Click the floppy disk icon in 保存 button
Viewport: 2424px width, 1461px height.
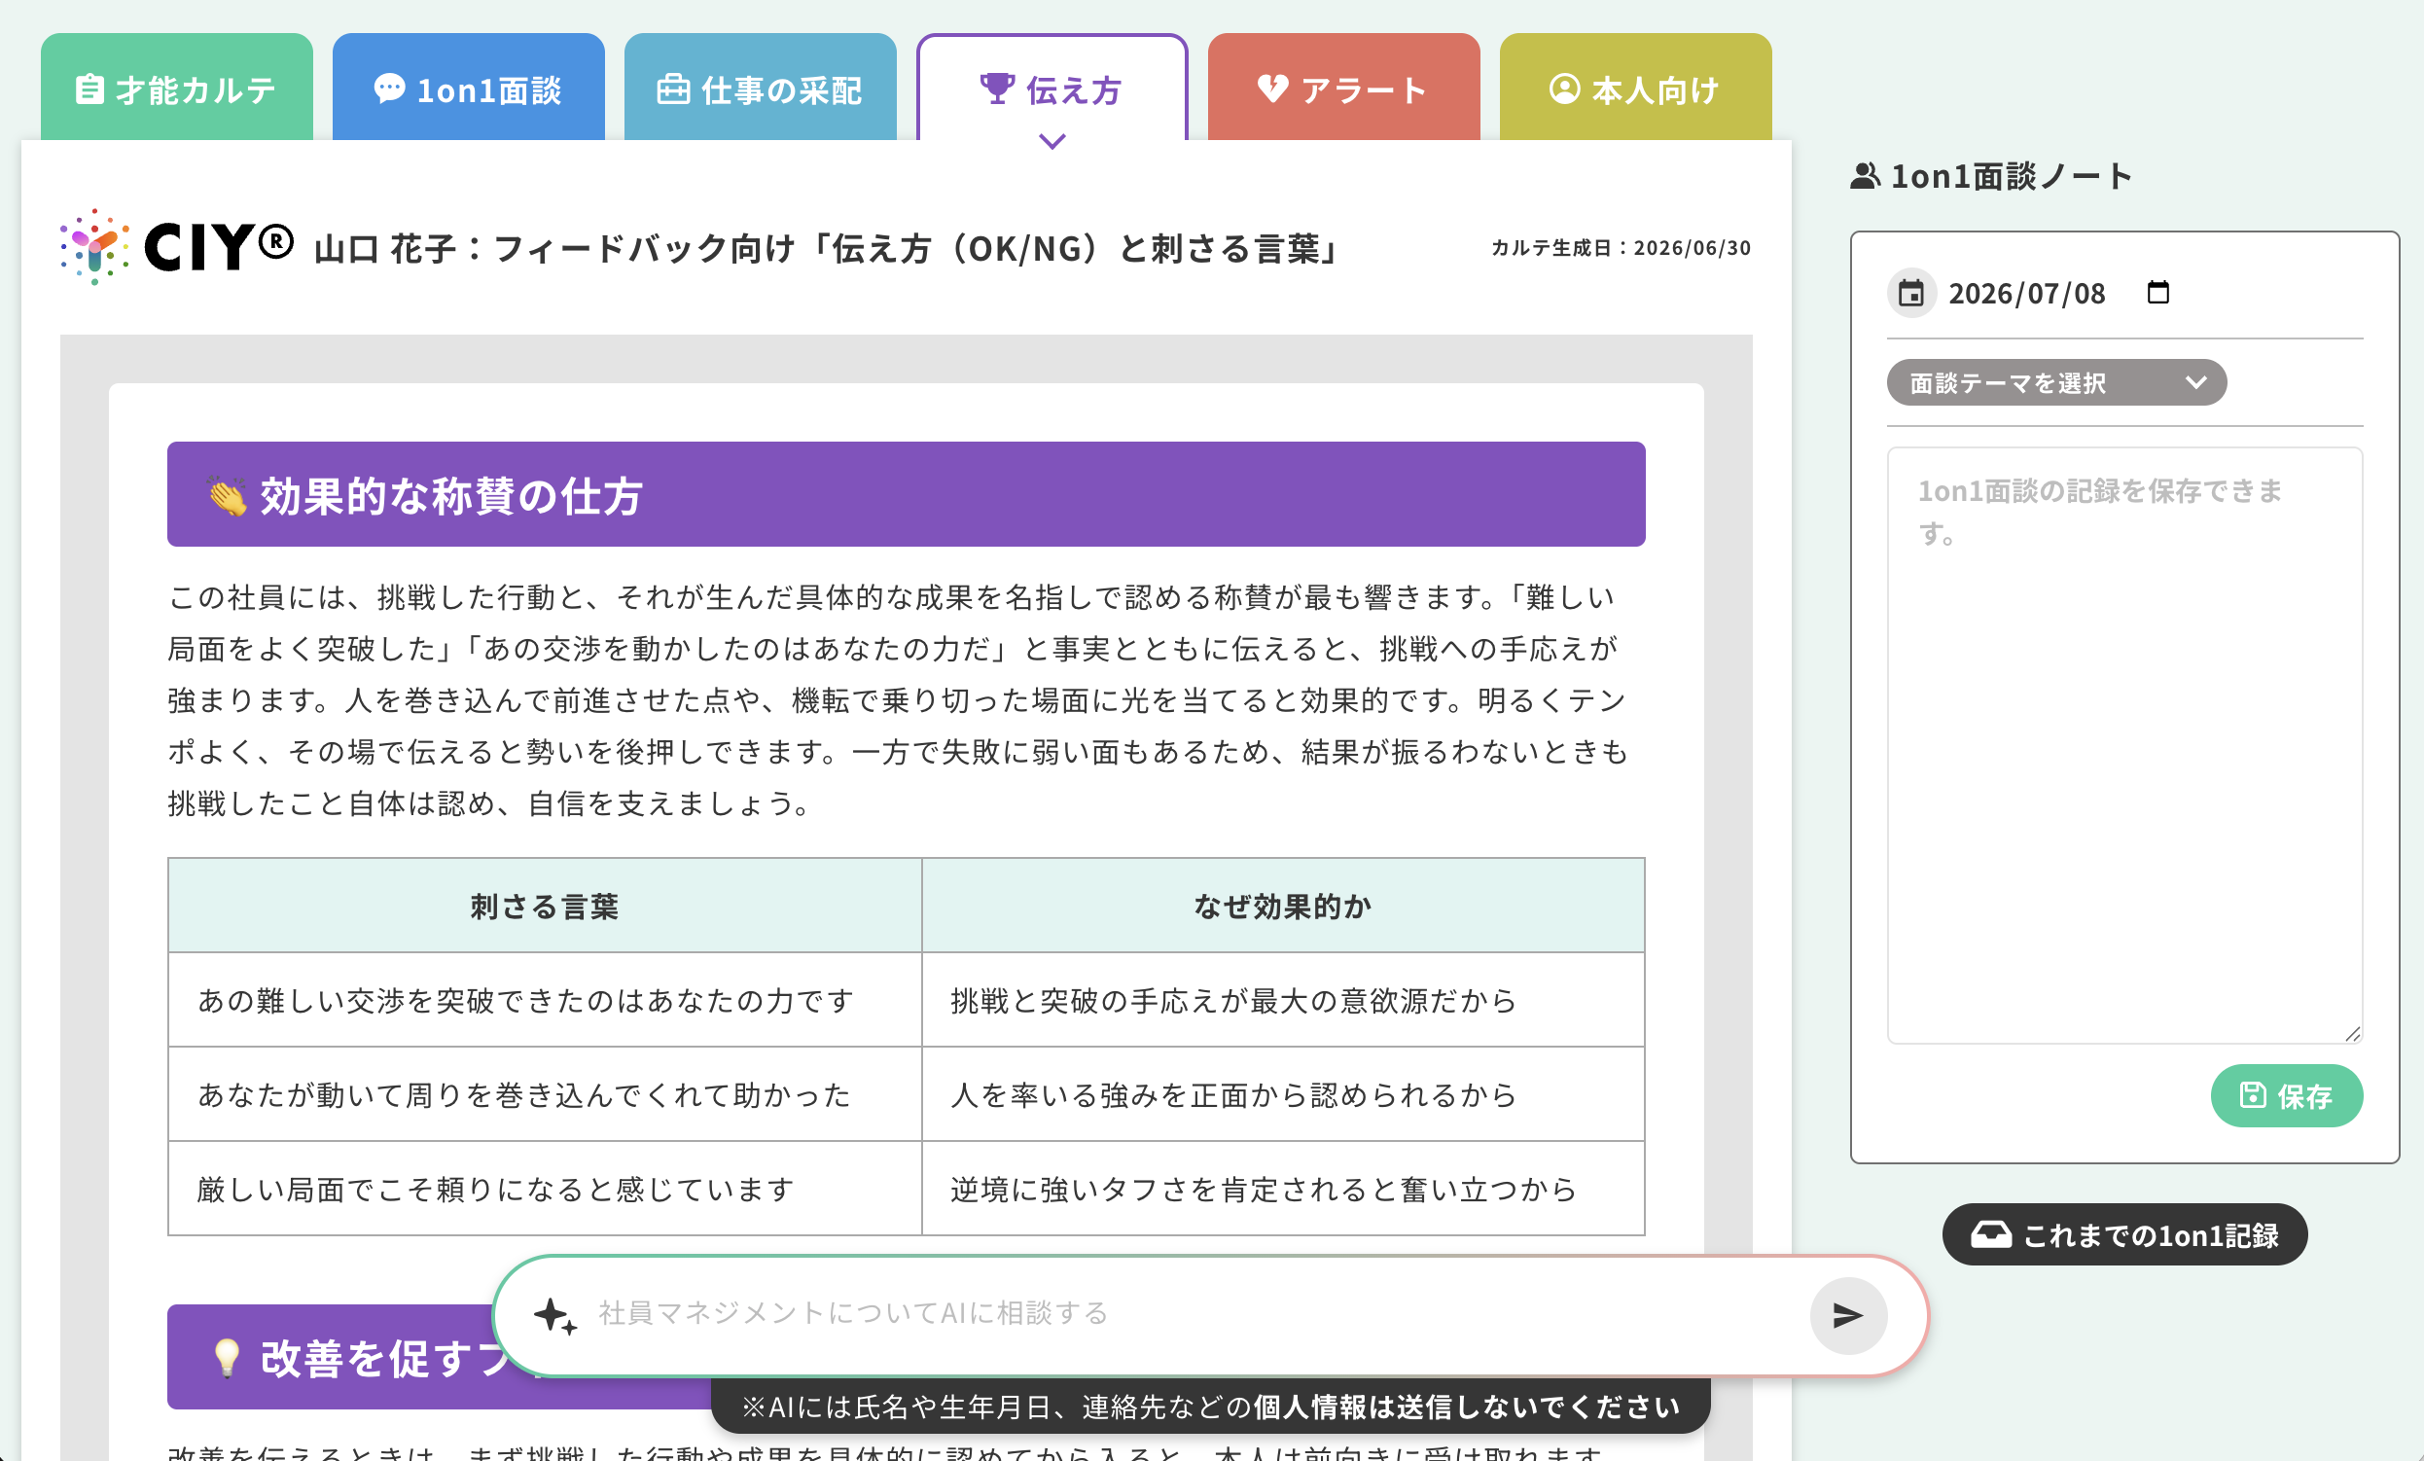[x=2252, y=1095]
